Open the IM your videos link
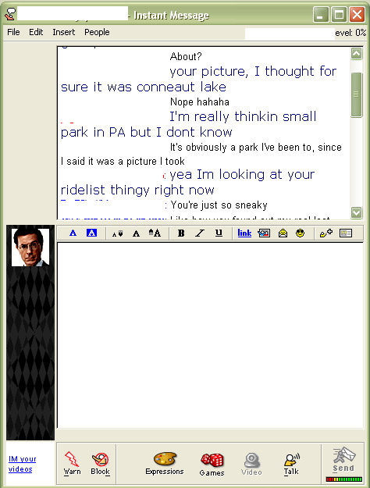 22,464
